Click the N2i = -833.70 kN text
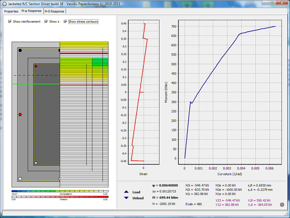 [x=197, y=190]
